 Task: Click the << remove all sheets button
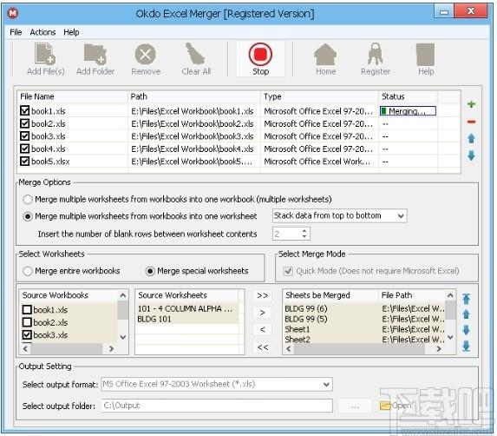pos(263,347)
